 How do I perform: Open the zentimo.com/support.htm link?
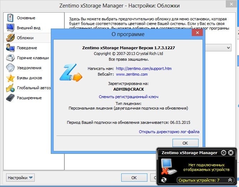(x=144, y=68)
